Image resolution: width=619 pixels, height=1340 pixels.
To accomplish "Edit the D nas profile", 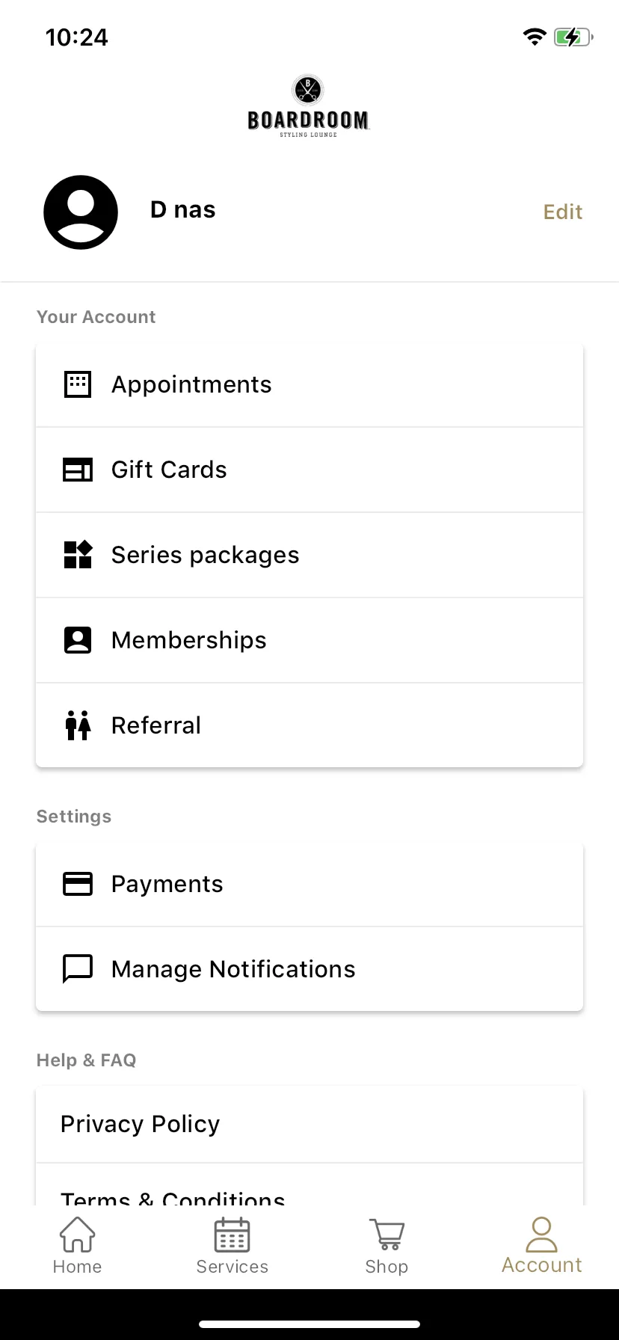I will tap(563, 212).
